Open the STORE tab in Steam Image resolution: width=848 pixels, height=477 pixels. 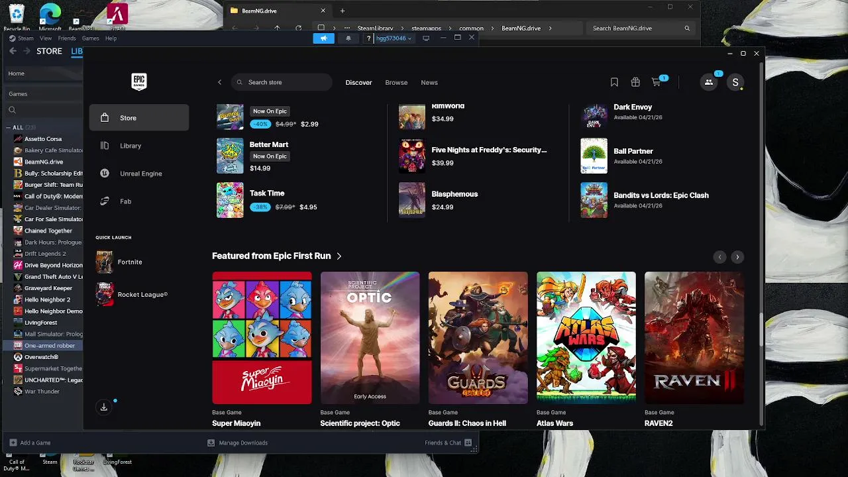coord(49,51)
